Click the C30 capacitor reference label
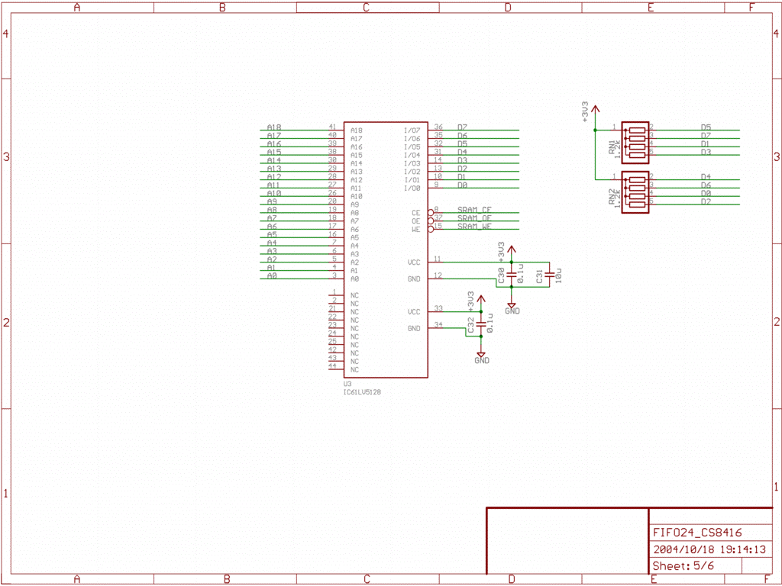 pos(502,275)
